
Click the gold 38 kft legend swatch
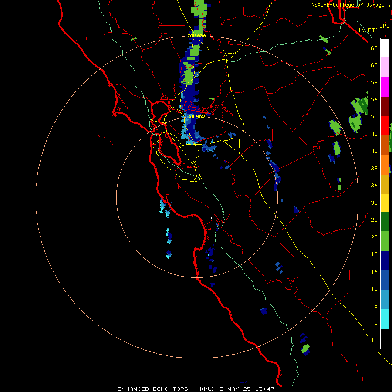pos(385,184)
